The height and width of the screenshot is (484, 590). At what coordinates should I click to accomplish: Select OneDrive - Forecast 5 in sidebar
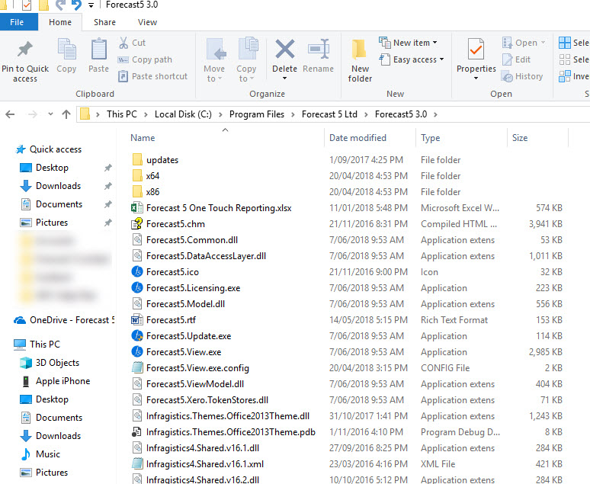pos(63,320)
